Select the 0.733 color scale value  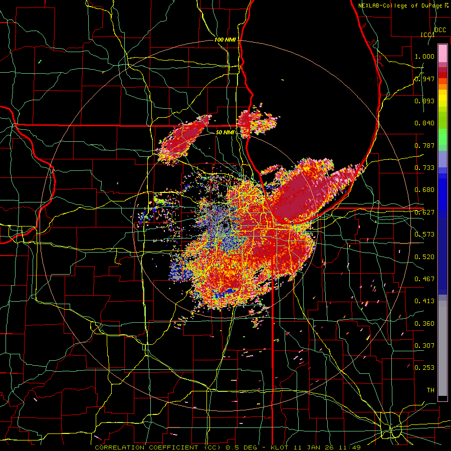coord(424,168)
